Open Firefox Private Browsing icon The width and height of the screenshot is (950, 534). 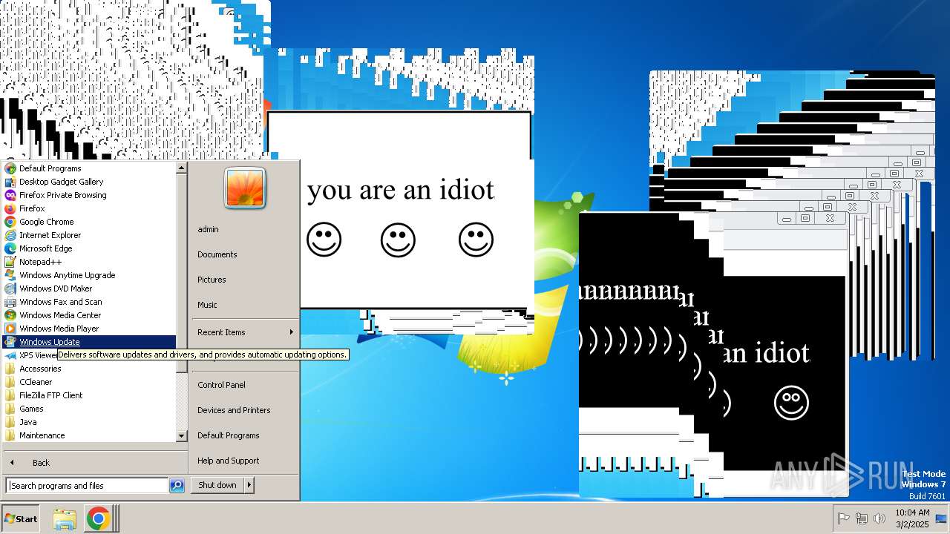[10, 195]
